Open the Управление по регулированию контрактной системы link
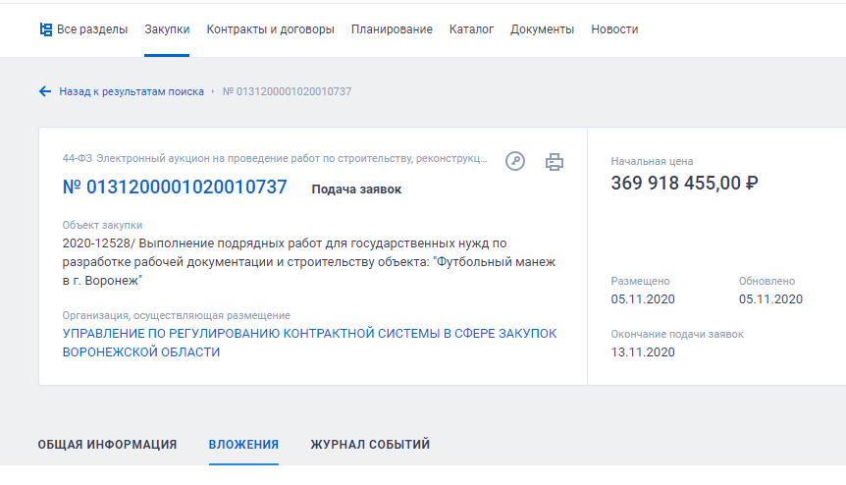 pyautogui.click(x=310, y=343)
